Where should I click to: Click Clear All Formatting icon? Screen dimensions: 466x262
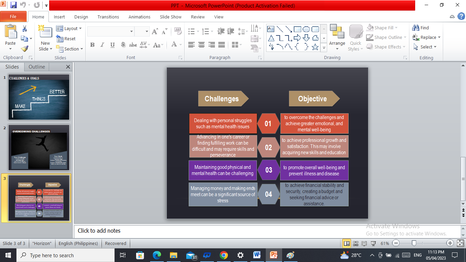(178, 31)
